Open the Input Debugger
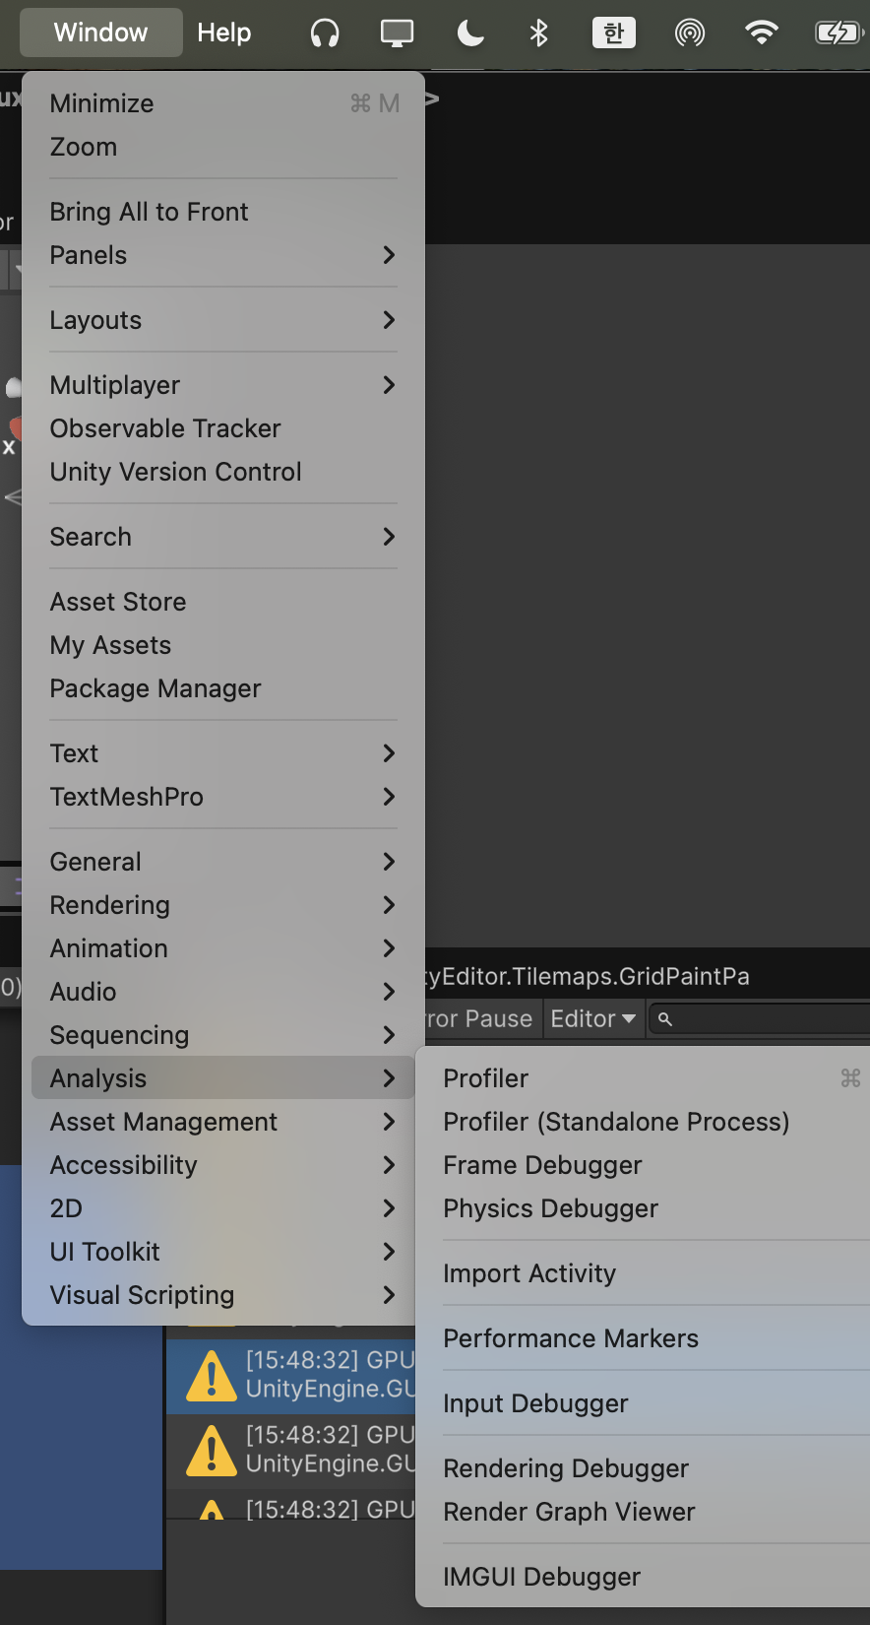 (x=648, y=1403)
